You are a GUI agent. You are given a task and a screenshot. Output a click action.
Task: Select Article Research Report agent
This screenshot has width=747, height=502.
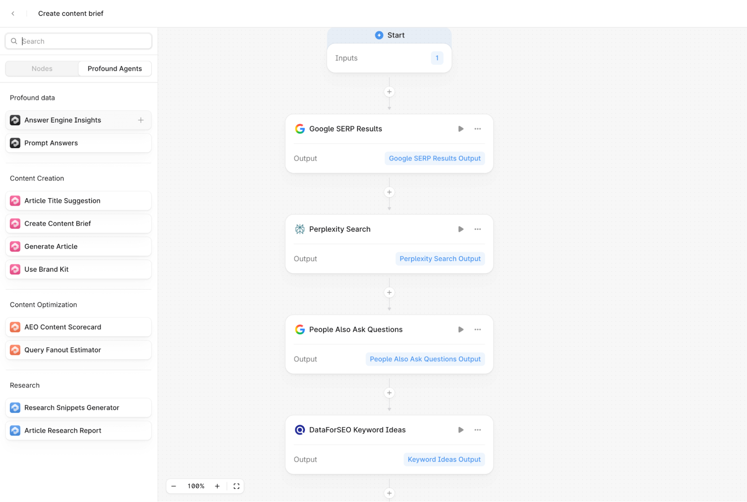tap(78, 430)
